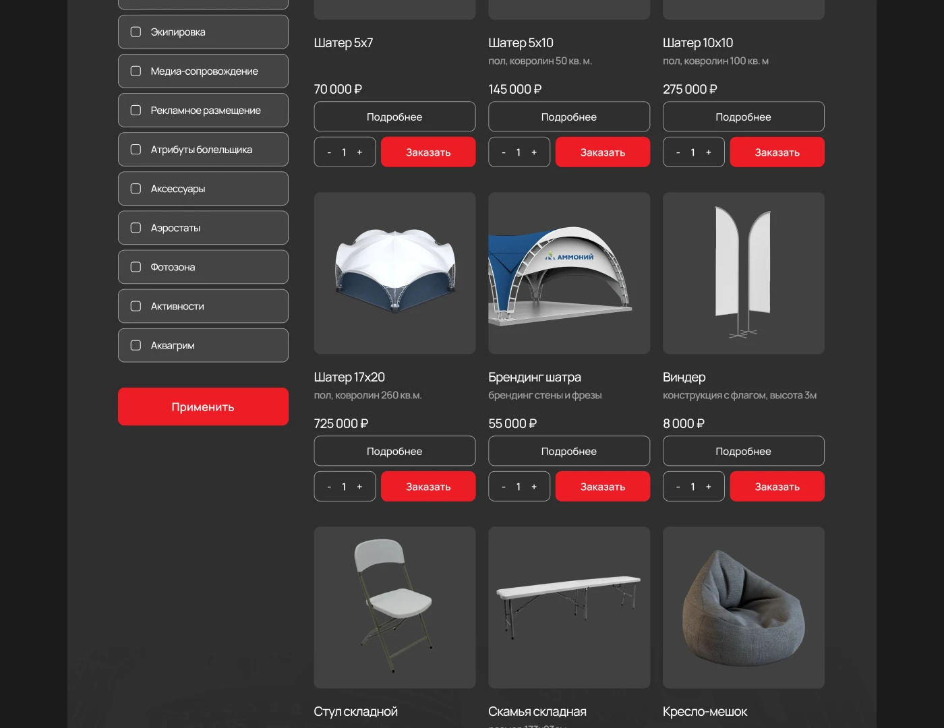The image size is (944, 728).
Task: Increase quantity for Брендинг шатра
Action: pyautogui.click(x=534, y=487)
